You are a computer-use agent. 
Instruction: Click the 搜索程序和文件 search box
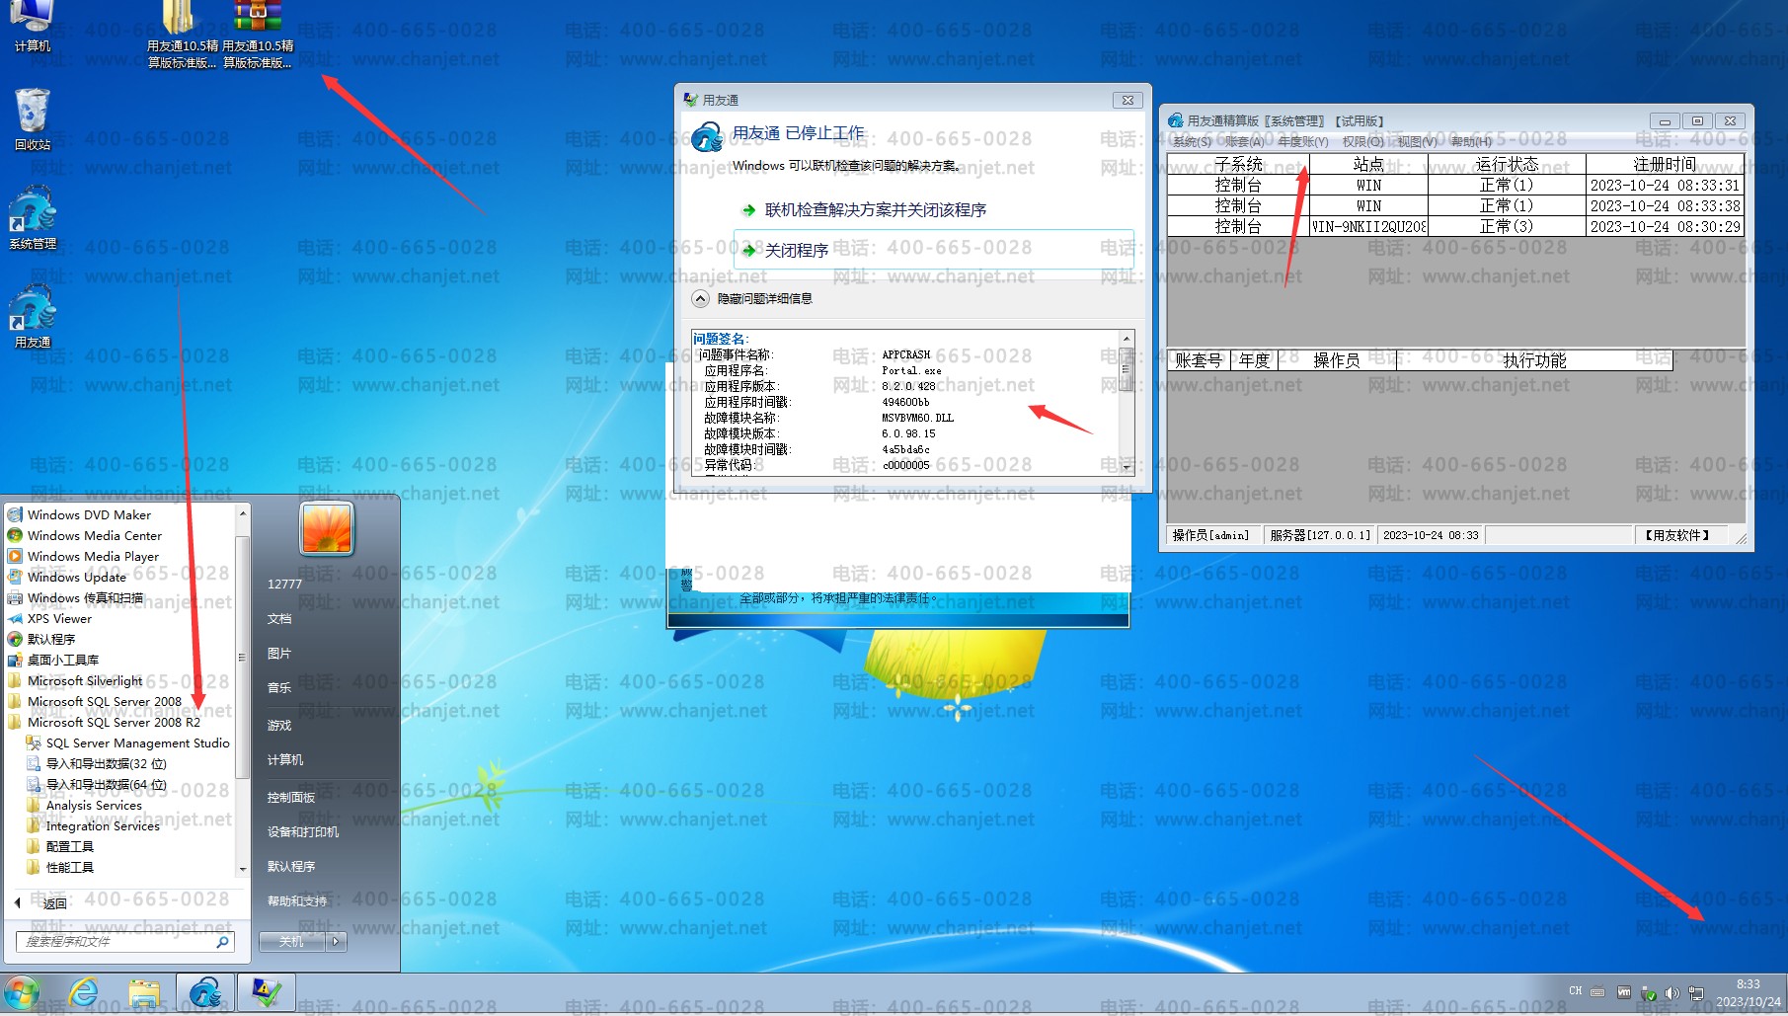[117, 942]
